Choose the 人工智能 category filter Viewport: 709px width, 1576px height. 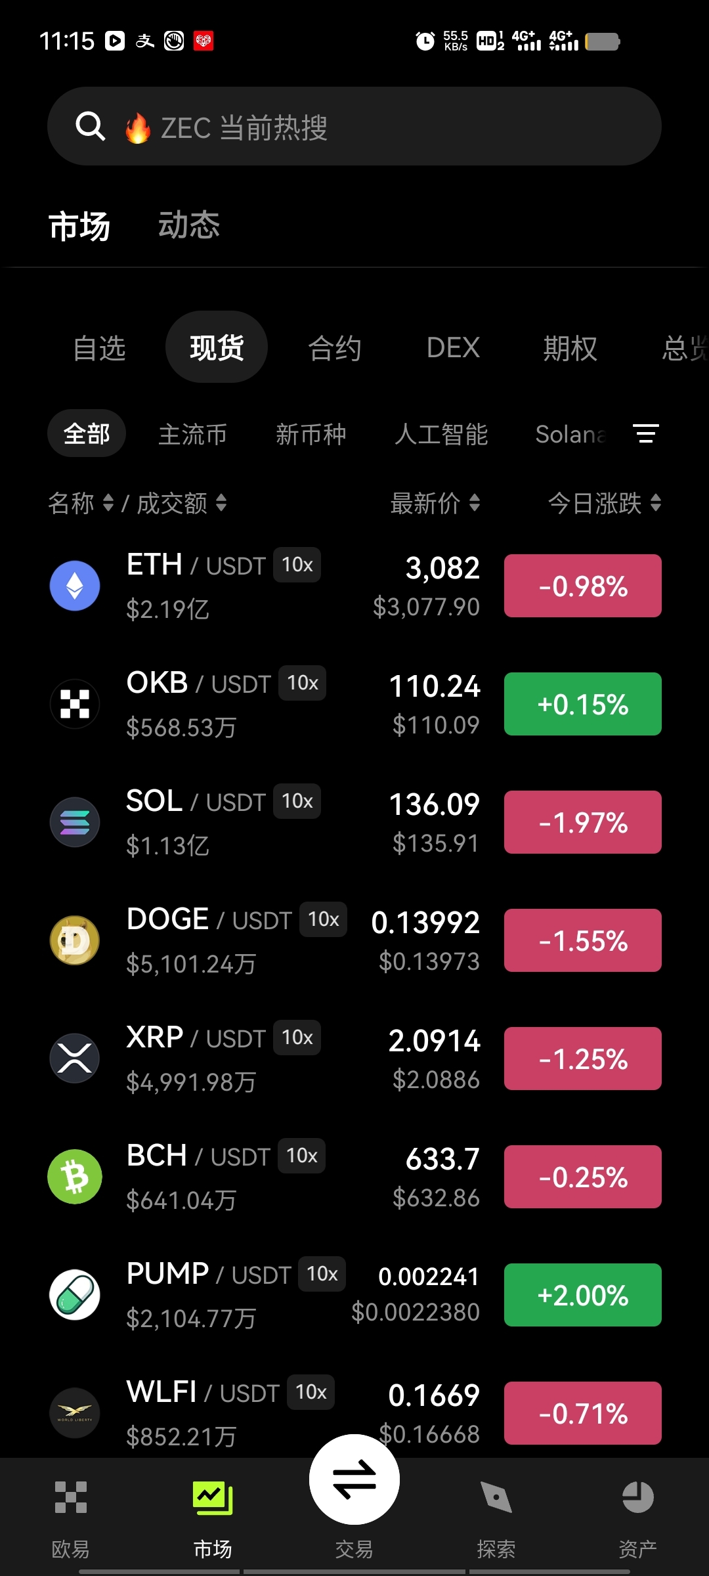pyautogui.click(x=441, y=434)
